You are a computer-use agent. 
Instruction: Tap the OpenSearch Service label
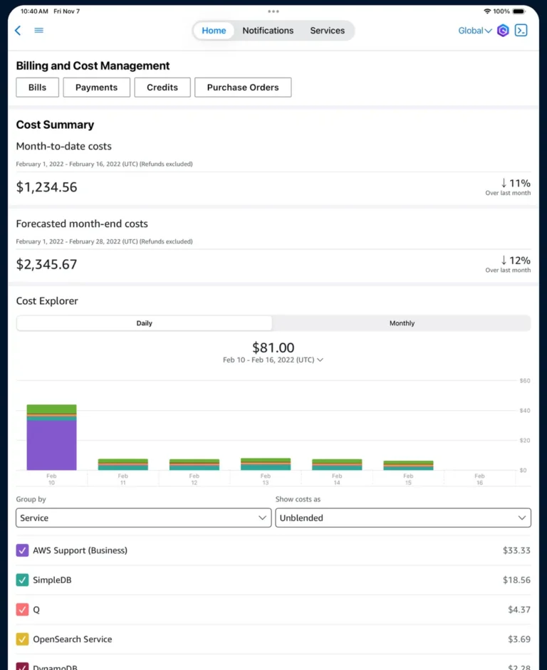click(x=73, y=639)
